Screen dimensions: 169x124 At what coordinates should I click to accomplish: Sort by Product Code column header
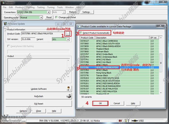(87, 38)
